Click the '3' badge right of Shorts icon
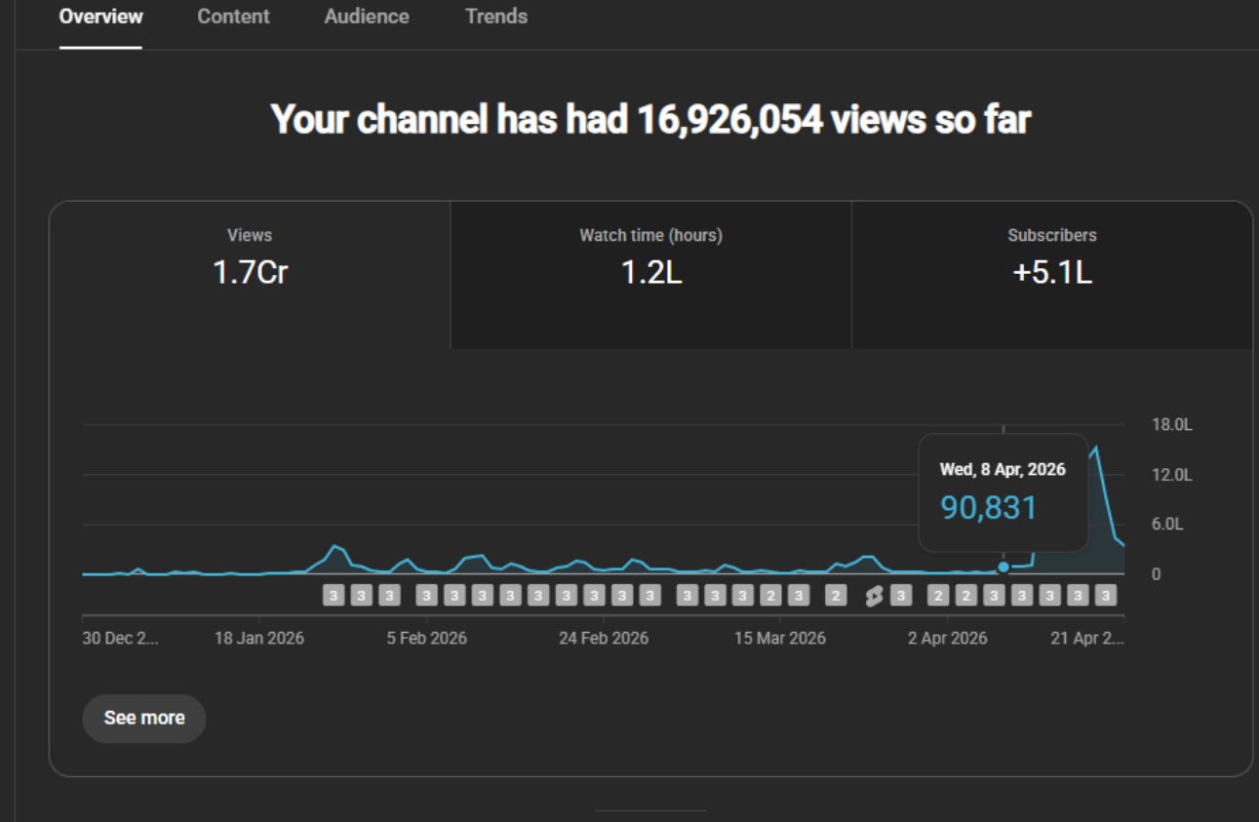 point(900,595)
